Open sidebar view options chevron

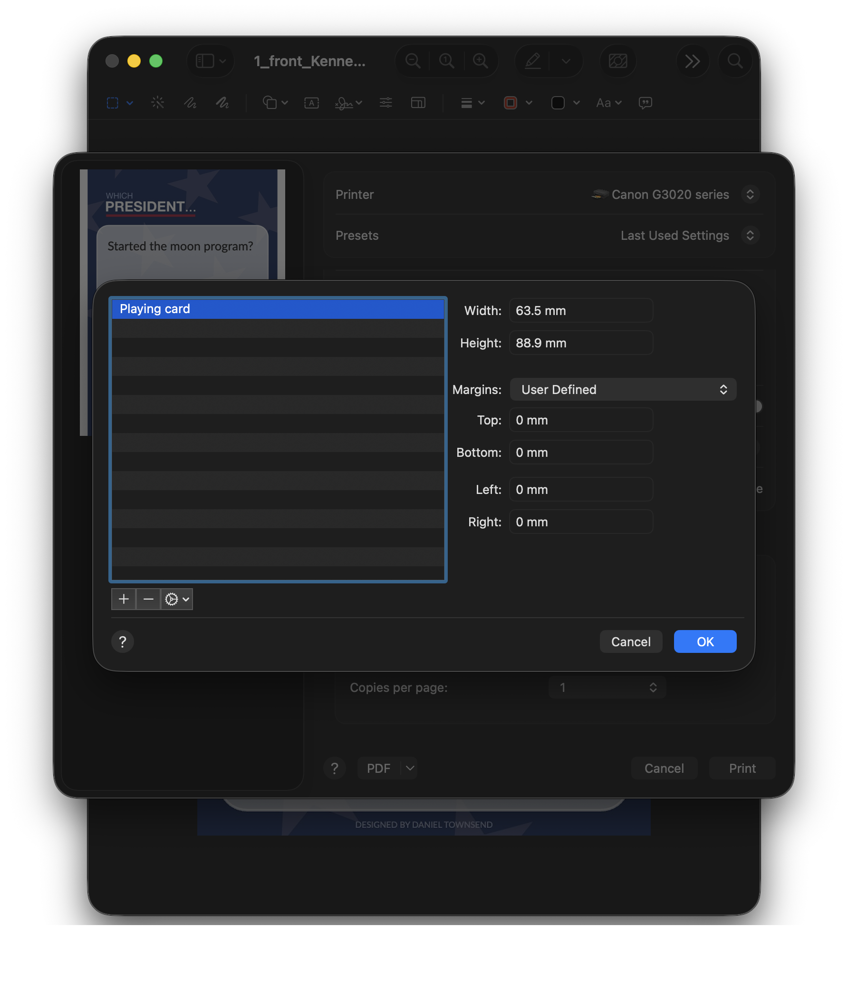(223, 61)
